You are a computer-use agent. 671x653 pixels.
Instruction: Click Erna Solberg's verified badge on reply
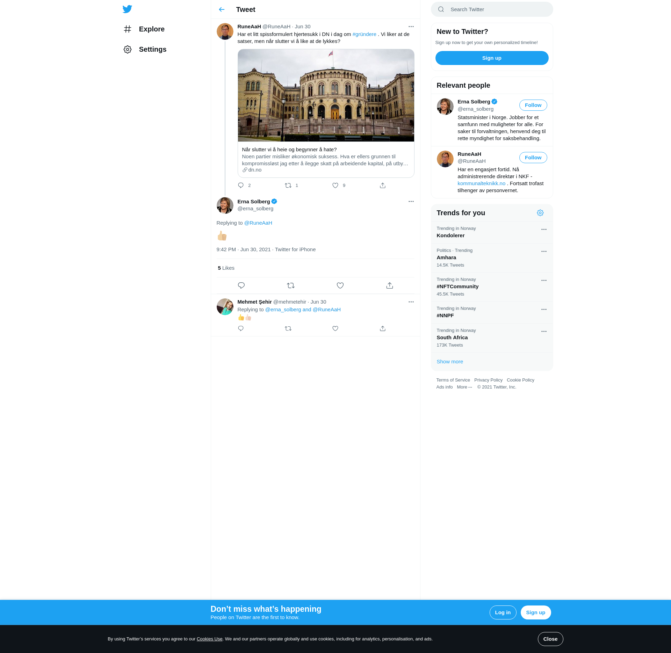click(x=274, y=201)
